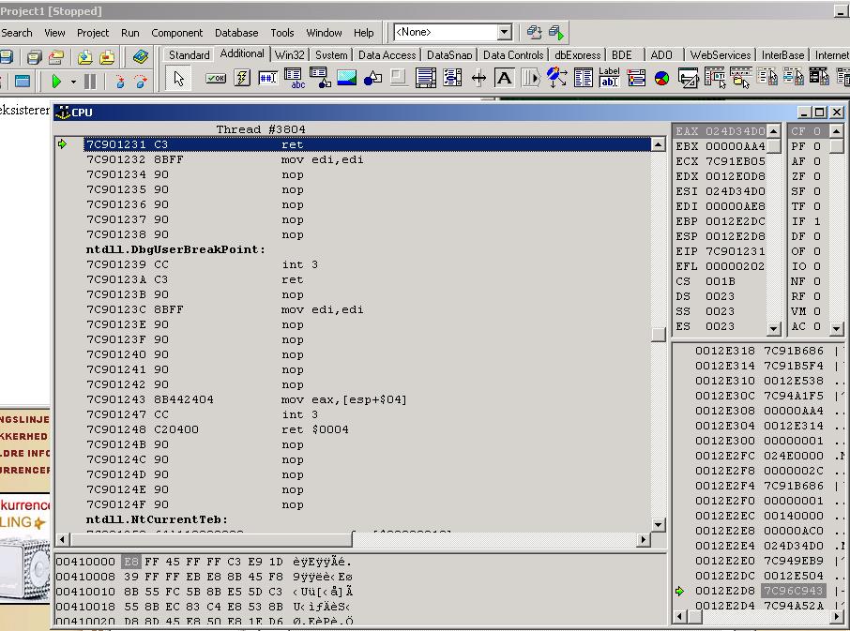This screenshot has width=850, height=631.
Task: Select the StaticText 'A' component icon
Action: click(504, 79)
